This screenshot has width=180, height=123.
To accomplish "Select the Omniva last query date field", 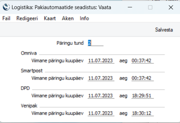I will 101,61.
